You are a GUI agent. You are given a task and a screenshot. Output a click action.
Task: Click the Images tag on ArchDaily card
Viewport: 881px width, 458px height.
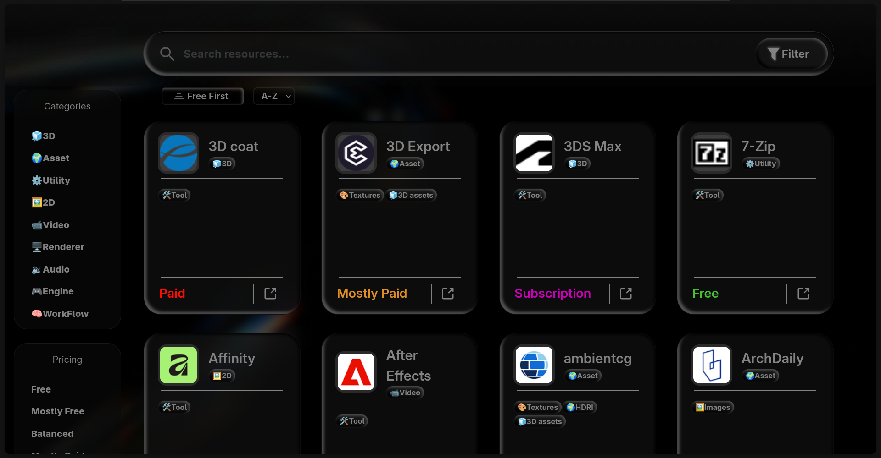tap(713, 407)
